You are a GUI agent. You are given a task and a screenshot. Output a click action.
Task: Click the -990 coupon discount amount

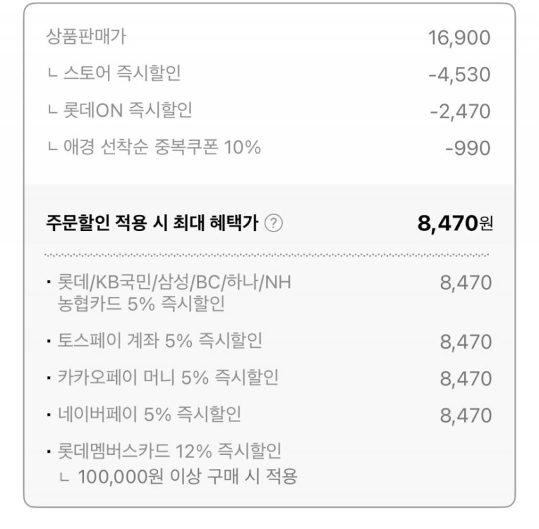point(467,148)
